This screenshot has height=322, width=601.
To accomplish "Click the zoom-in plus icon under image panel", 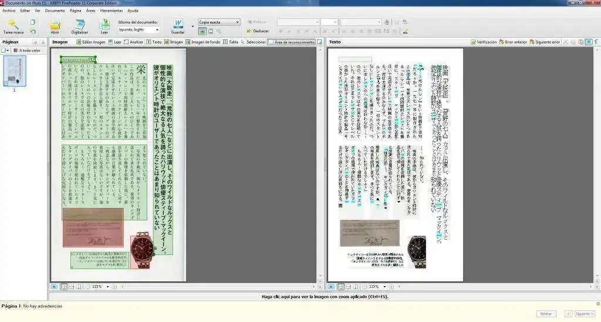I will (114, 287).
